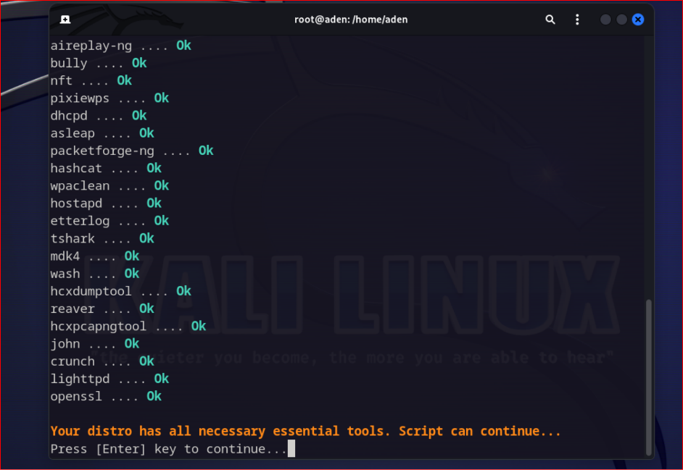Click the terminal vertical scrollbar thumb
This screenshot has width=683, height=470.
(x=649, y=377)
